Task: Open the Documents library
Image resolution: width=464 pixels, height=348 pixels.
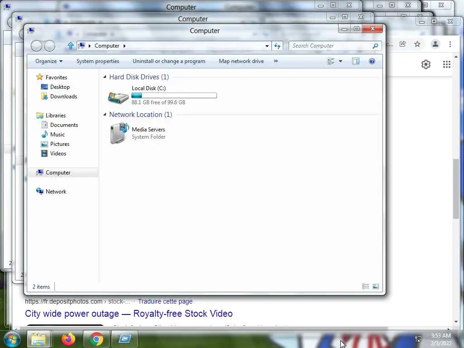Action: [64, 125]
